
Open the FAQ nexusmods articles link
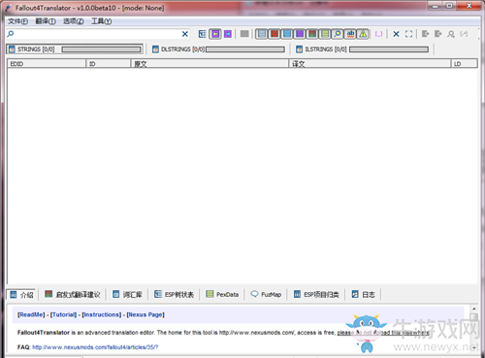pos(95,347)
